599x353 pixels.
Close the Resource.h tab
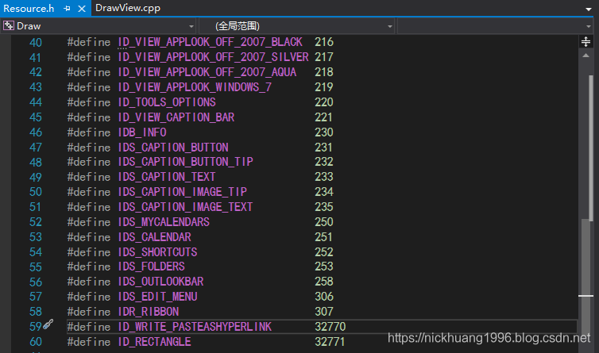click(x=82, y=9)
